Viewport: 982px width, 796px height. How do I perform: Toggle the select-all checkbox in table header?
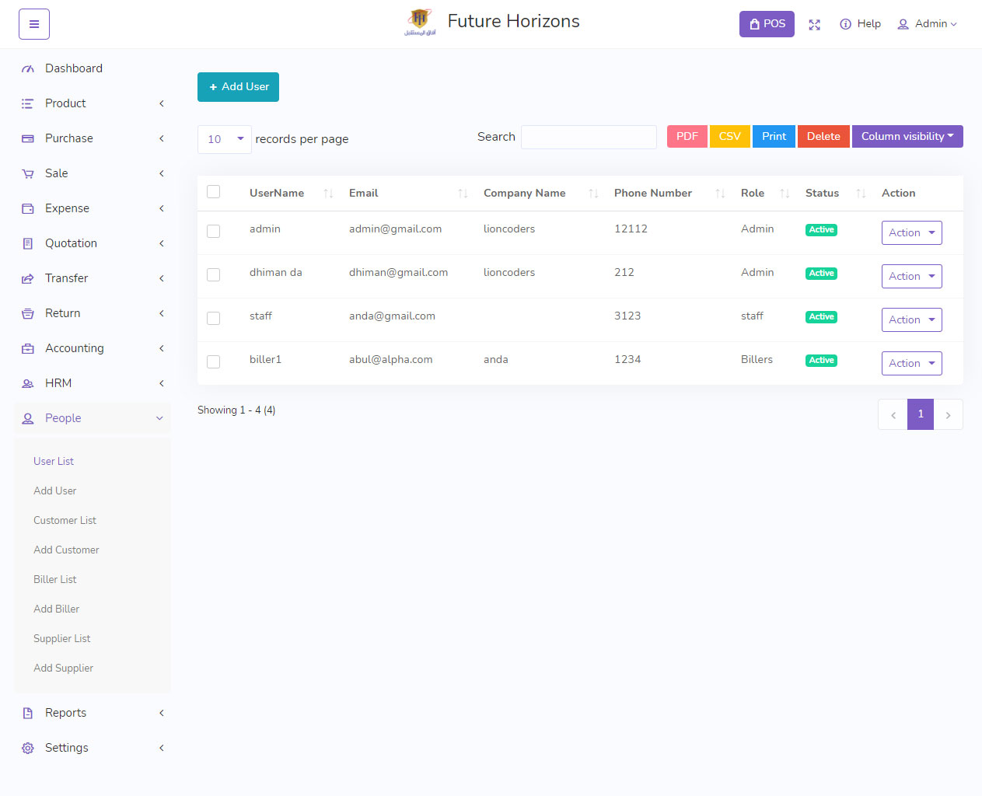(214, 192)
